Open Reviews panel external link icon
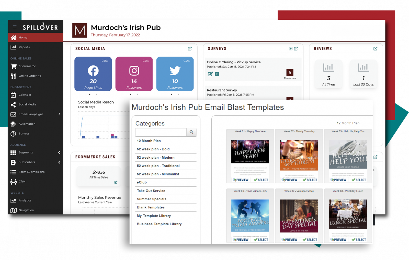This screenshot has width=409, height=260. tap(375, 49)
